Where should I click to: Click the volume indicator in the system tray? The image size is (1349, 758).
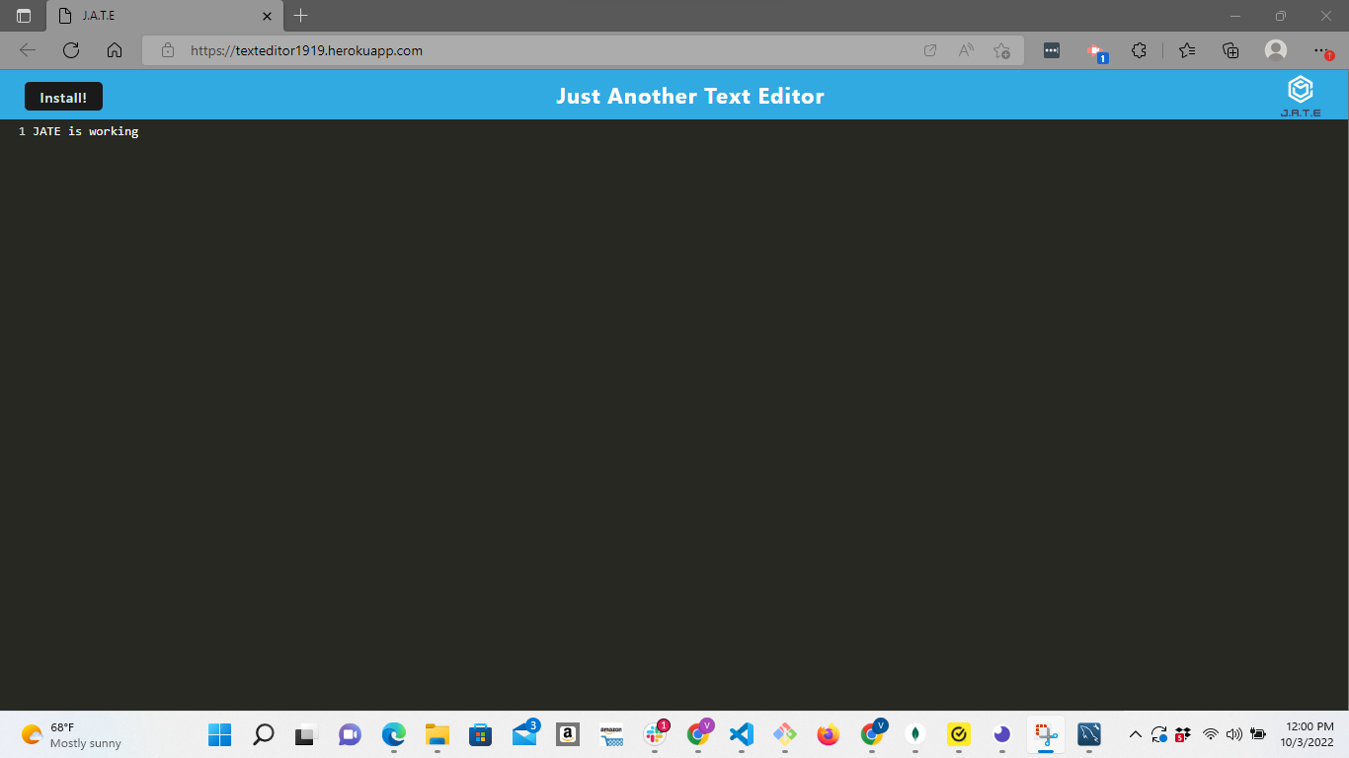click(1233, 734)
